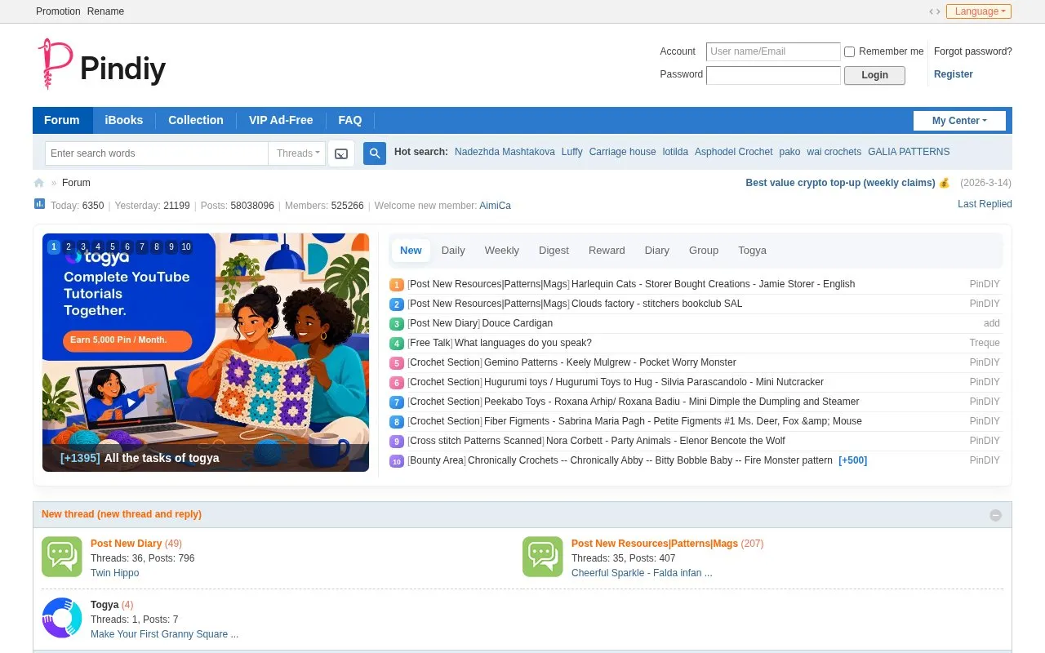
Task: Click the Free Talk category tag
Action: tap(430, 343)
